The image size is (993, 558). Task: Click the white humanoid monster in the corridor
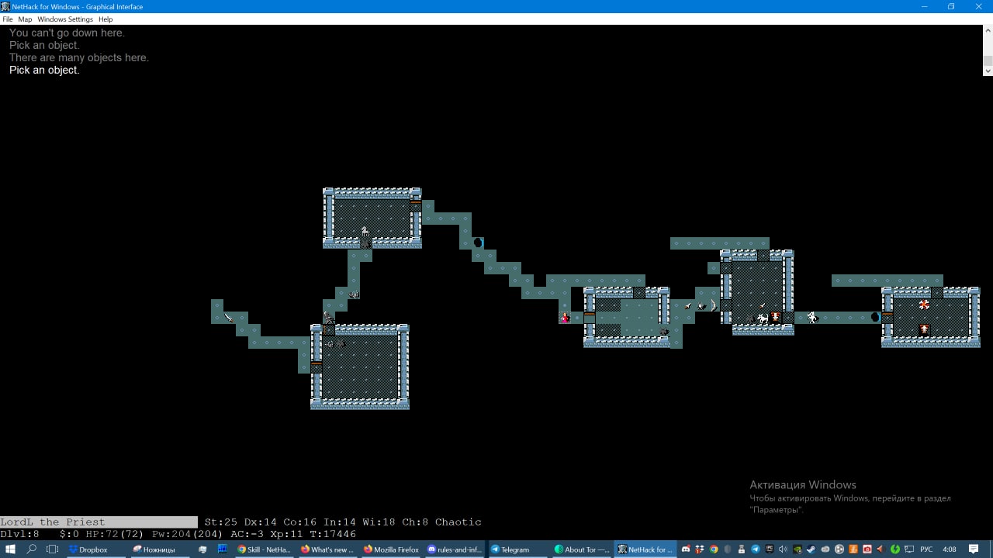point(812,317)
